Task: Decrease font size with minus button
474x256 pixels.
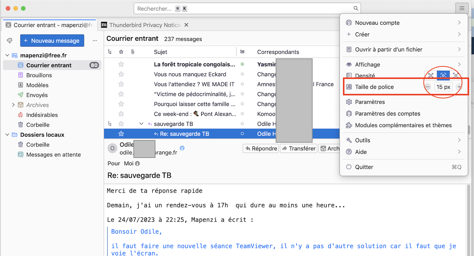Action: coord(428,87)
